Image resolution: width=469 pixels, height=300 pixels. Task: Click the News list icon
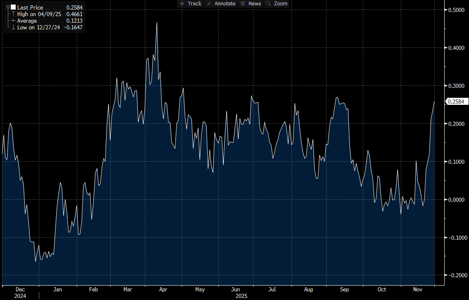[243, 4]
